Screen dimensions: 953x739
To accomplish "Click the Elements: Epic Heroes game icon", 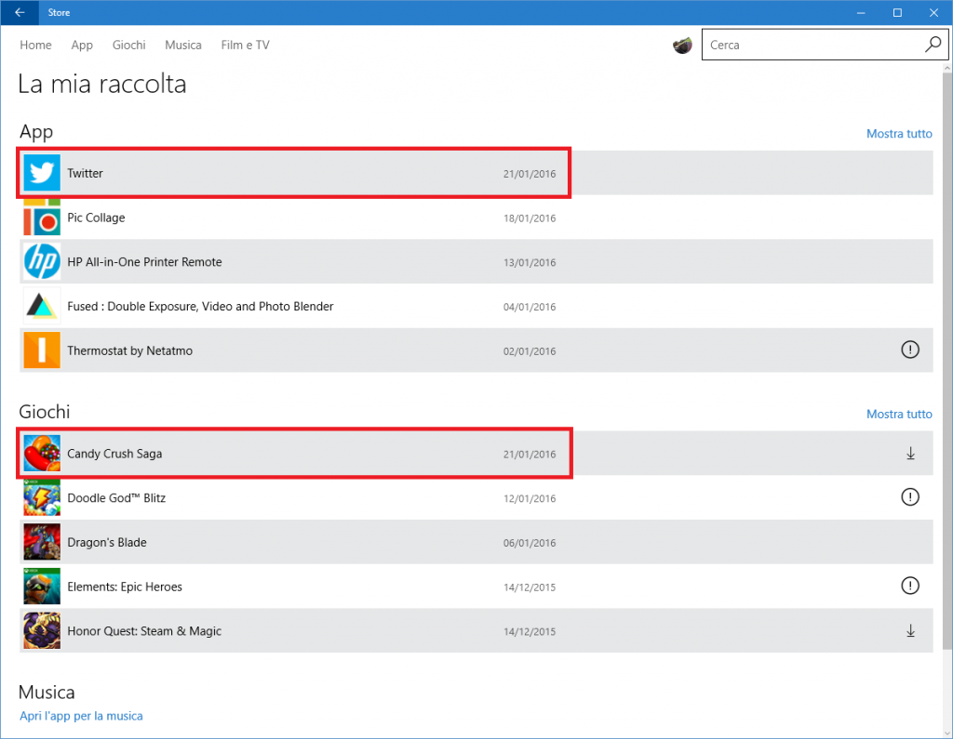I will point(42,587).
